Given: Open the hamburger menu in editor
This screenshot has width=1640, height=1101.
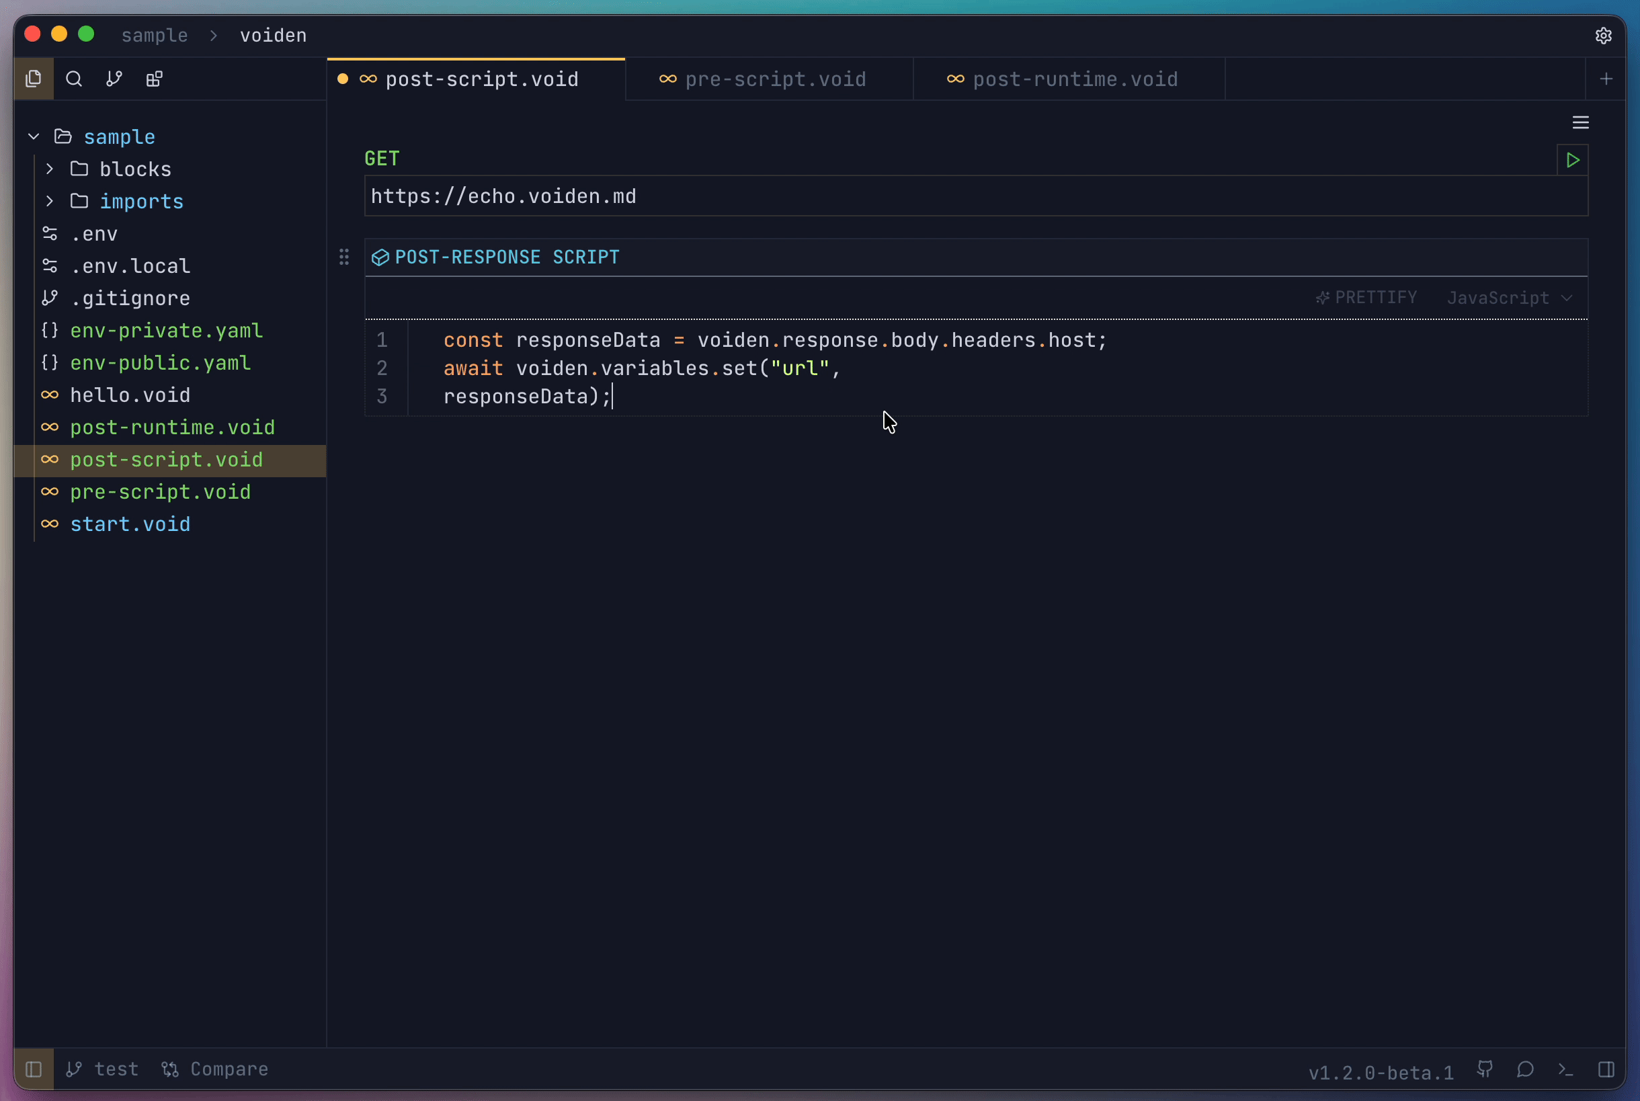Looking at the screenshot, I should [1580, 123].
